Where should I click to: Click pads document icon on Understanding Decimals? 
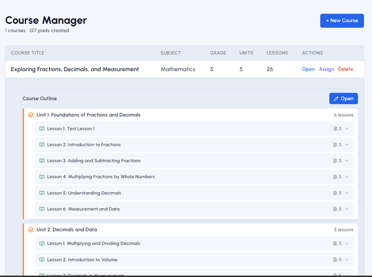pyautogui.click(x=335, y=193)
